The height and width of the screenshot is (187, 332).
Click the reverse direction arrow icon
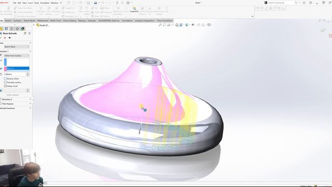1,56
